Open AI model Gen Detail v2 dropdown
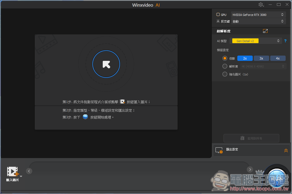The width and height of the screenshot is (292, 194). [256, 41]
